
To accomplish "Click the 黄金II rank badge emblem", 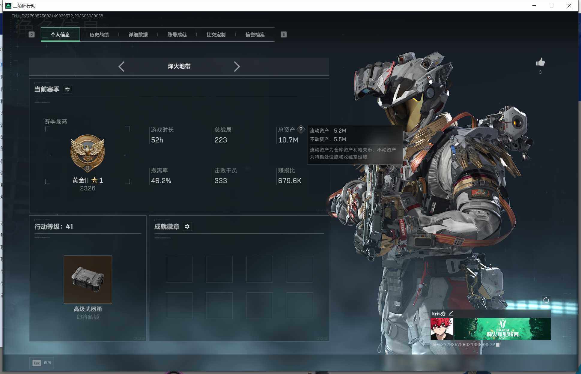I will (x=88, y=153).
